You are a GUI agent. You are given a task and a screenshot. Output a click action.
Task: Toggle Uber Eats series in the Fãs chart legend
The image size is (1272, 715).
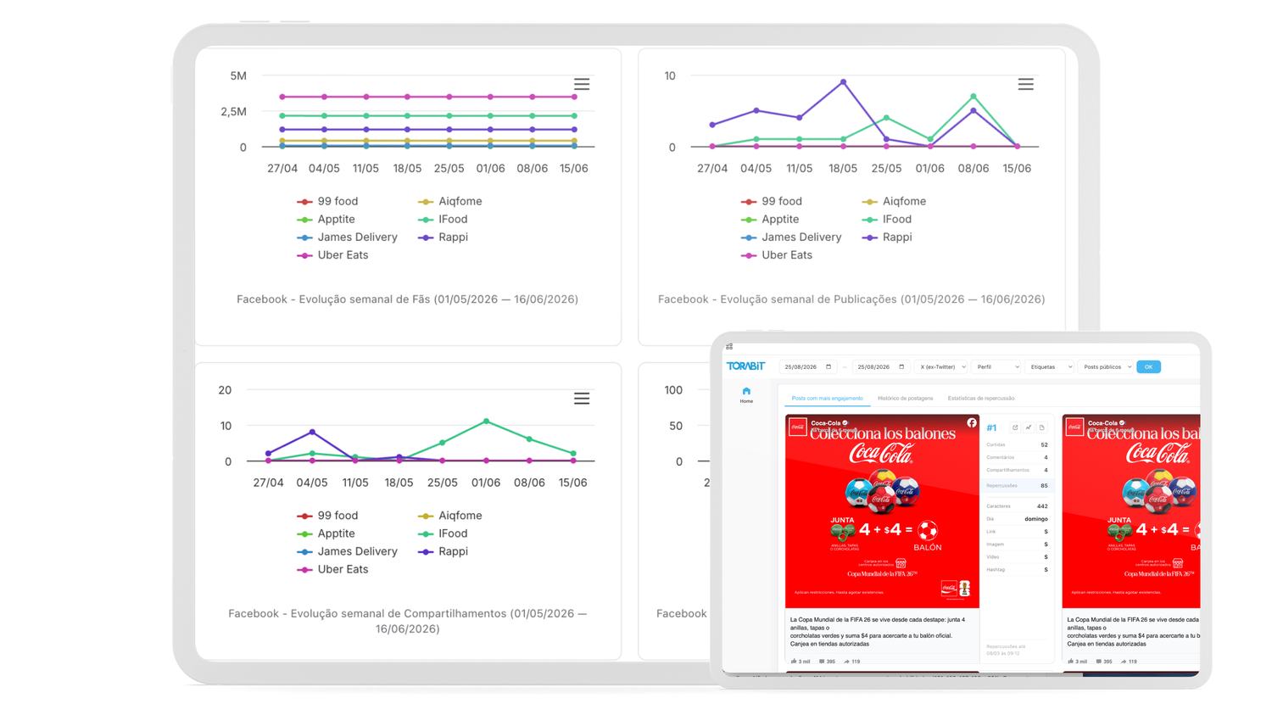point(332,254)
